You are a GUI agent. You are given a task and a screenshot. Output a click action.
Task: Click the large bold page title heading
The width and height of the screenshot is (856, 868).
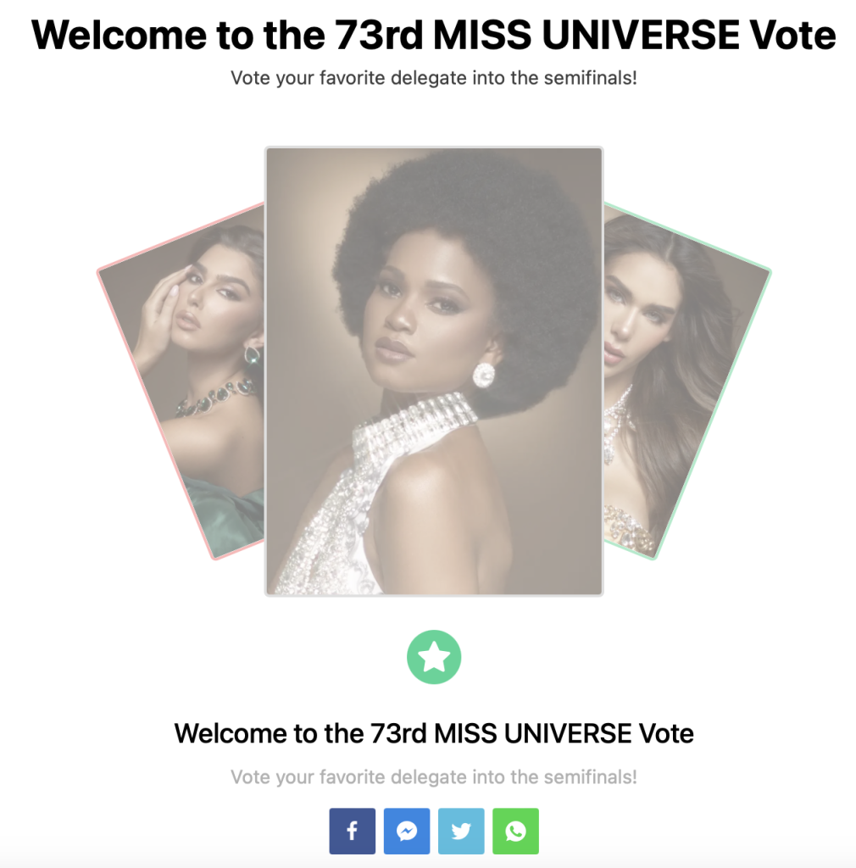(433, 35)
